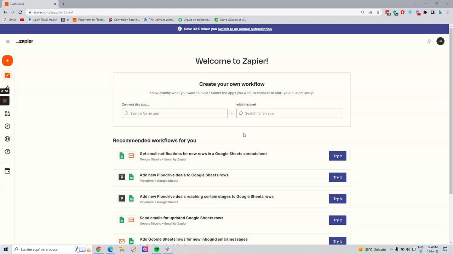
Task: Reload the page
Action: [20, 12]
